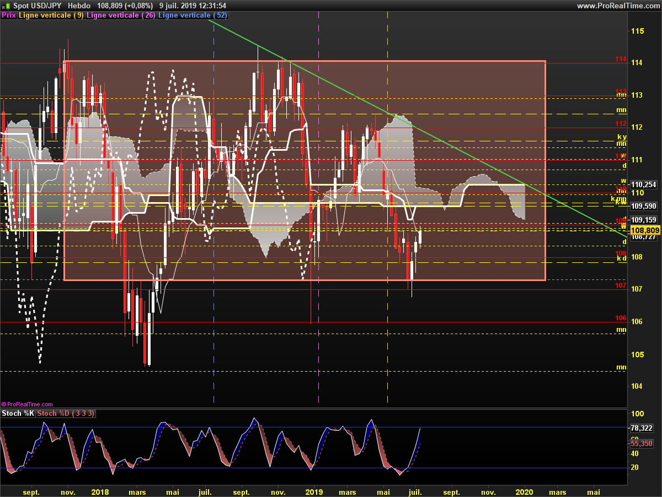
Task: Click the Hebdo timeframe label
Action: tap(79, 6)
